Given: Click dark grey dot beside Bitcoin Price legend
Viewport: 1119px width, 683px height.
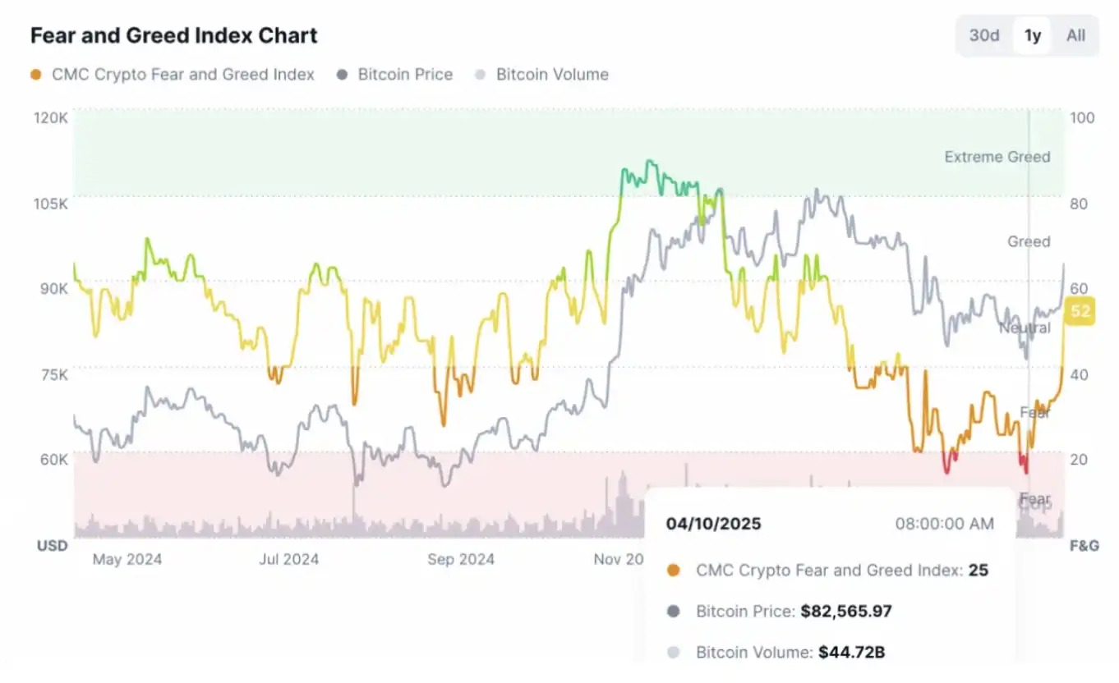Looking at the screenshot, I should (342, 75).
